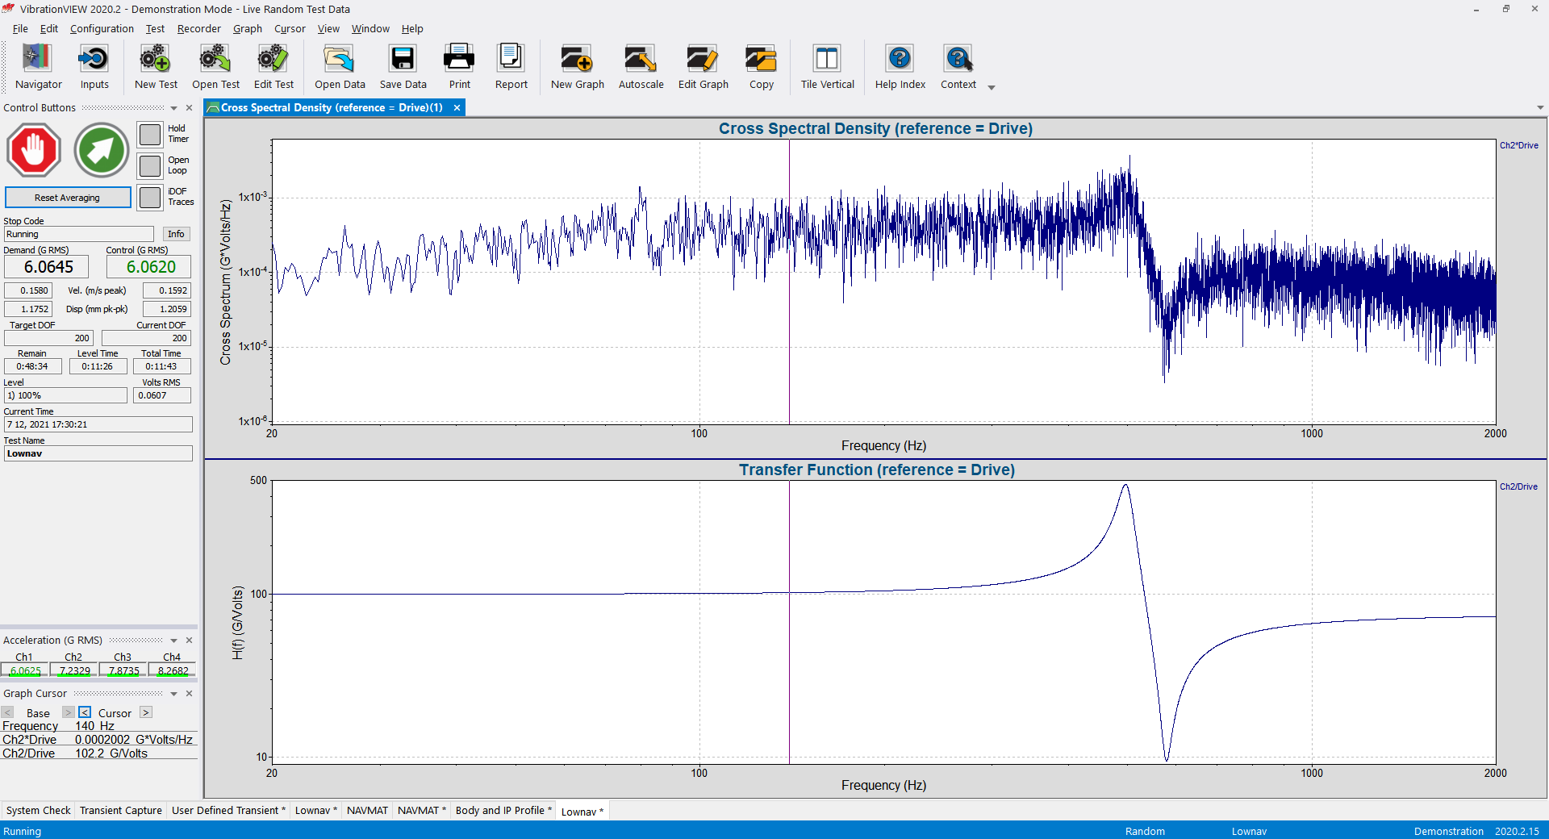Viewport: 1549px width, 839px height.
Task: Open the Window menu
Action: point(370,28)
